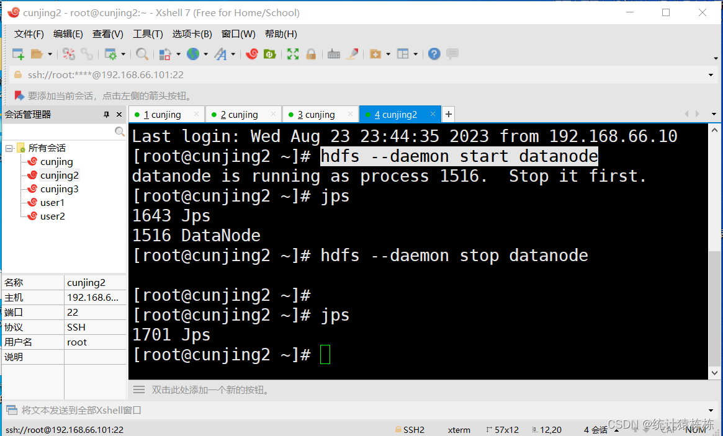723x436 pixels.
Task: Click the color scheme toolbar icon
Action: tap(165, 54)
